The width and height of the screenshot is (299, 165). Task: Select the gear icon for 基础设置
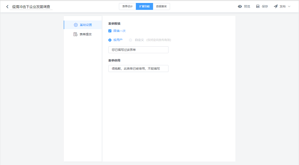75,25
